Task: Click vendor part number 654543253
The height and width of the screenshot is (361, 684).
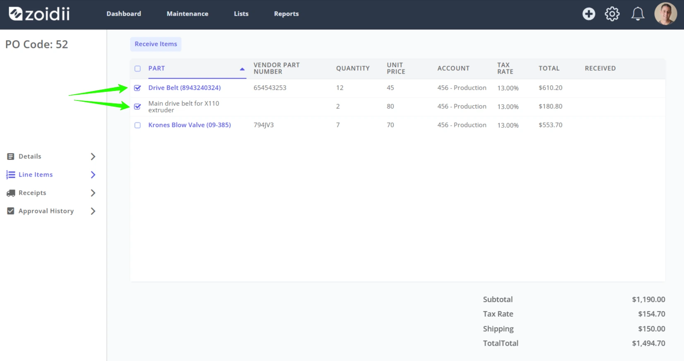Action: pos(270,88)
